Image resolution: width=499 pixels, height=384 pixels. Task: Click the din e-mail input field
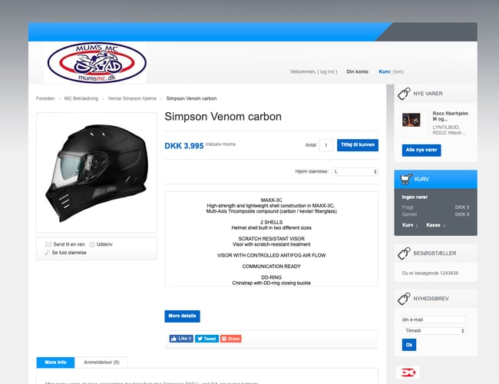tap(434, 319)
